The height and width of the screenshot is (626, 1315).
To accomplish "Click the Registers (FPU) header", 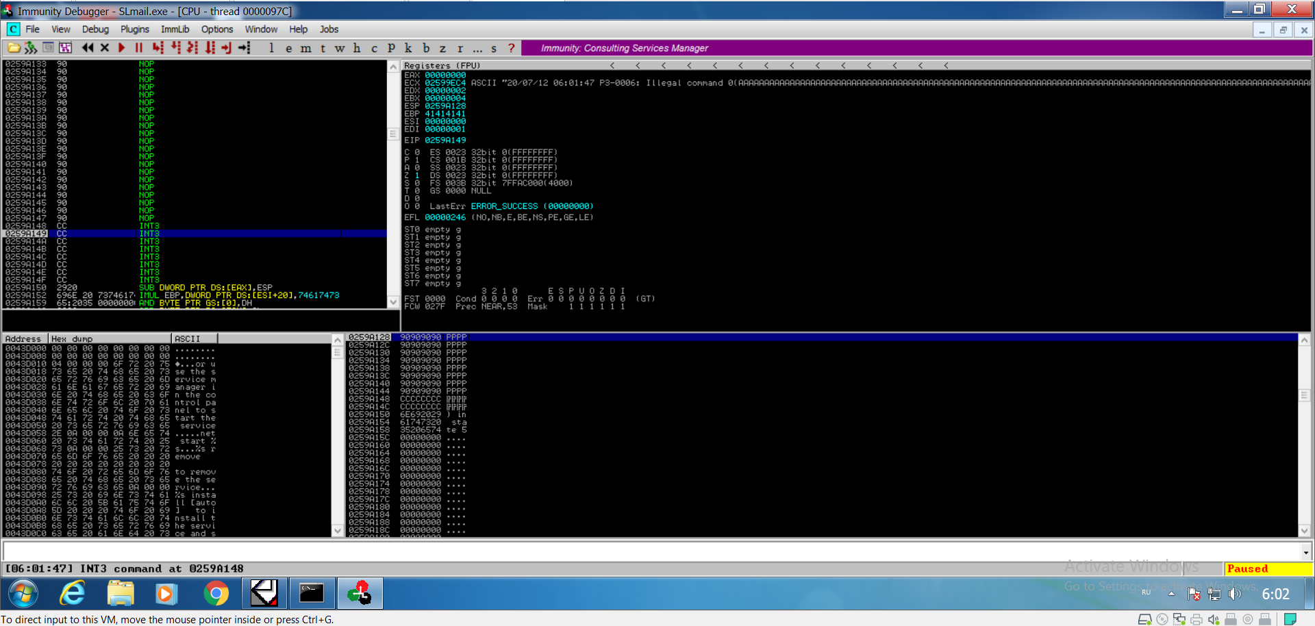I will [442, 66].
